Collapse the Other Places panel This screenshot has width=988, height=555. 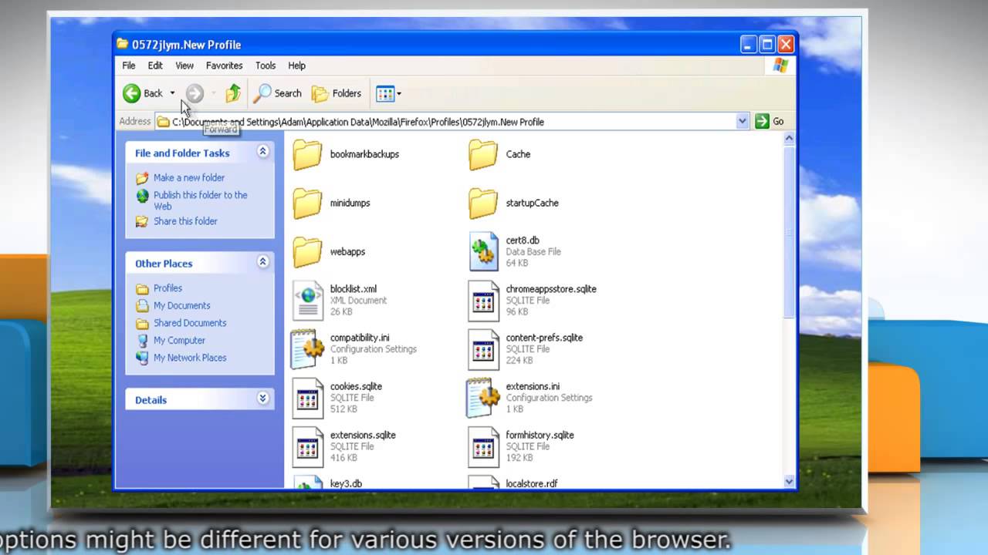click(262, 262)
